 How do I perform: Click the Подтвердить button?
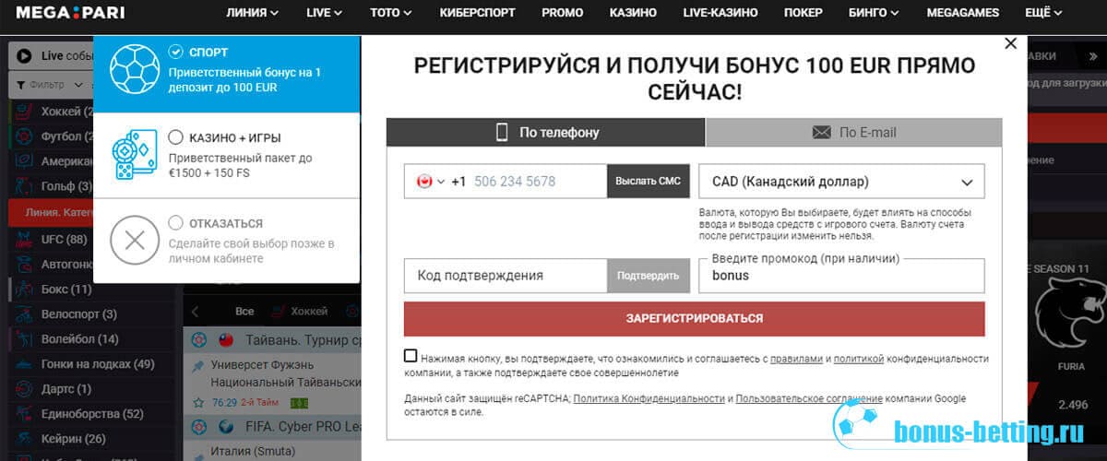tap(648, 276)
